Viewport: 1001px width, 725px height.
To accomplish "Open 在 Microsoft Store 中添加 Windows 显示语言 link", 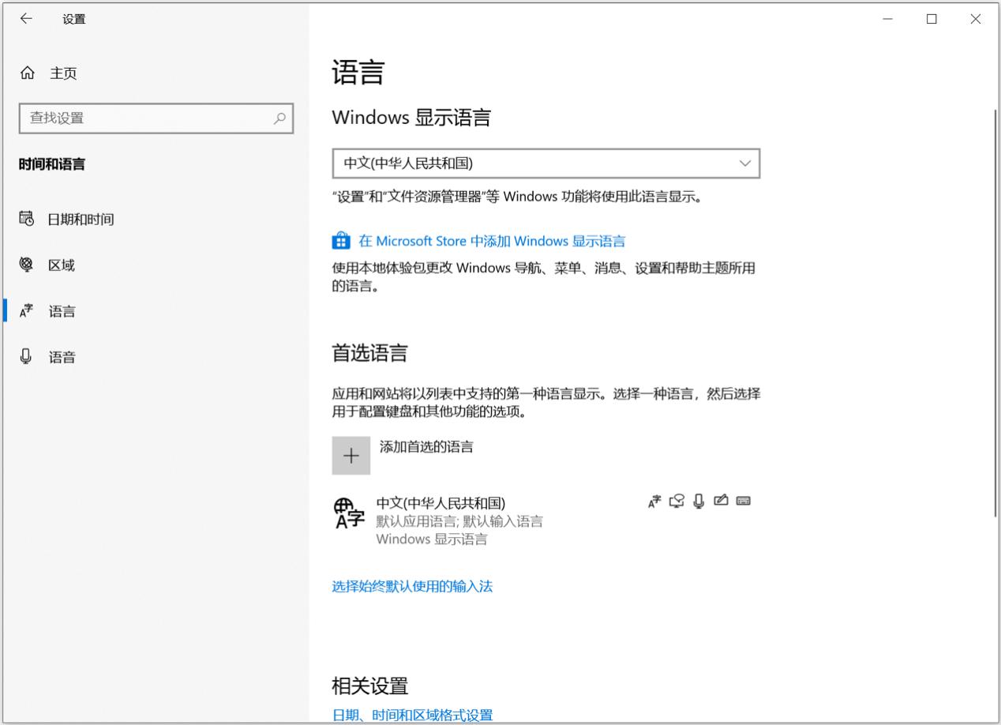I will coord(492,241).
